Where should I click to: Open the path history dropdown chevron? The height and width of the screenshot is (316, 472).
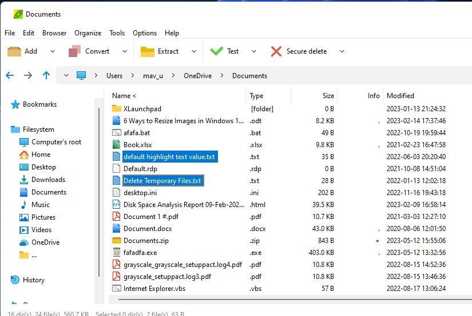click(x=66, y=75)
